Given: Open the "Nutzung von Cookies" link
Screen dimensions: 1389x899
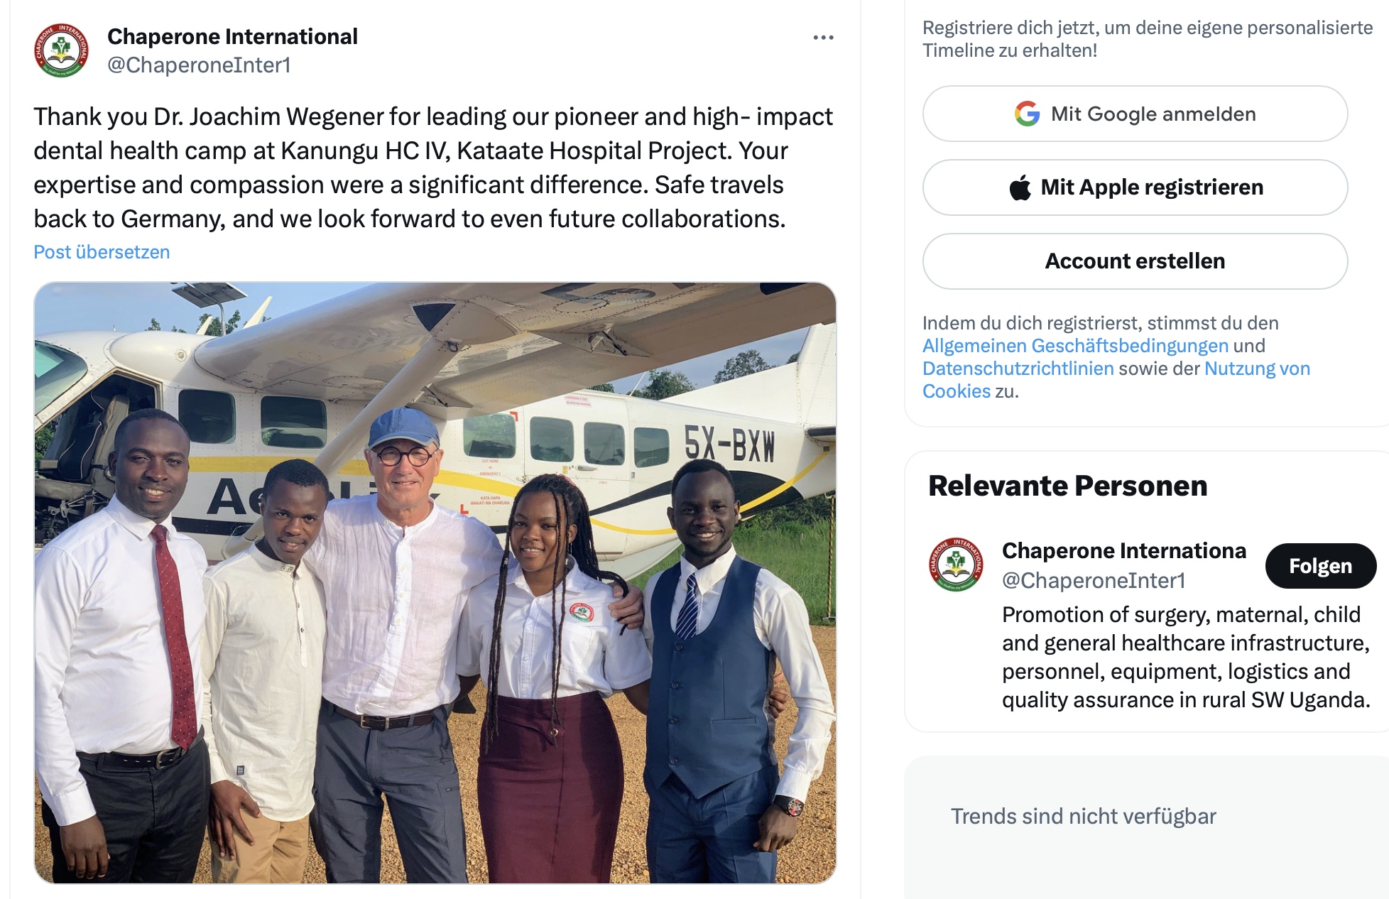Looking at the screenshot, I should point(1257,369).
